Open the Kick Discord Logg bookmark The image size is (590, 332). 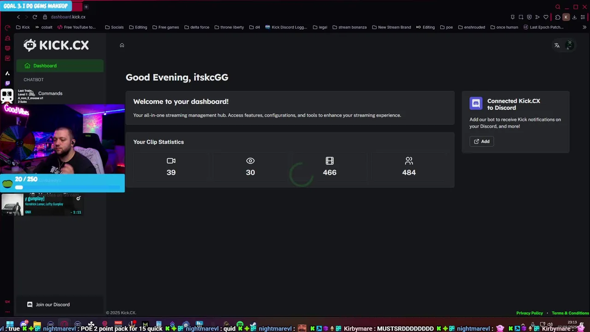click(286, 27)
